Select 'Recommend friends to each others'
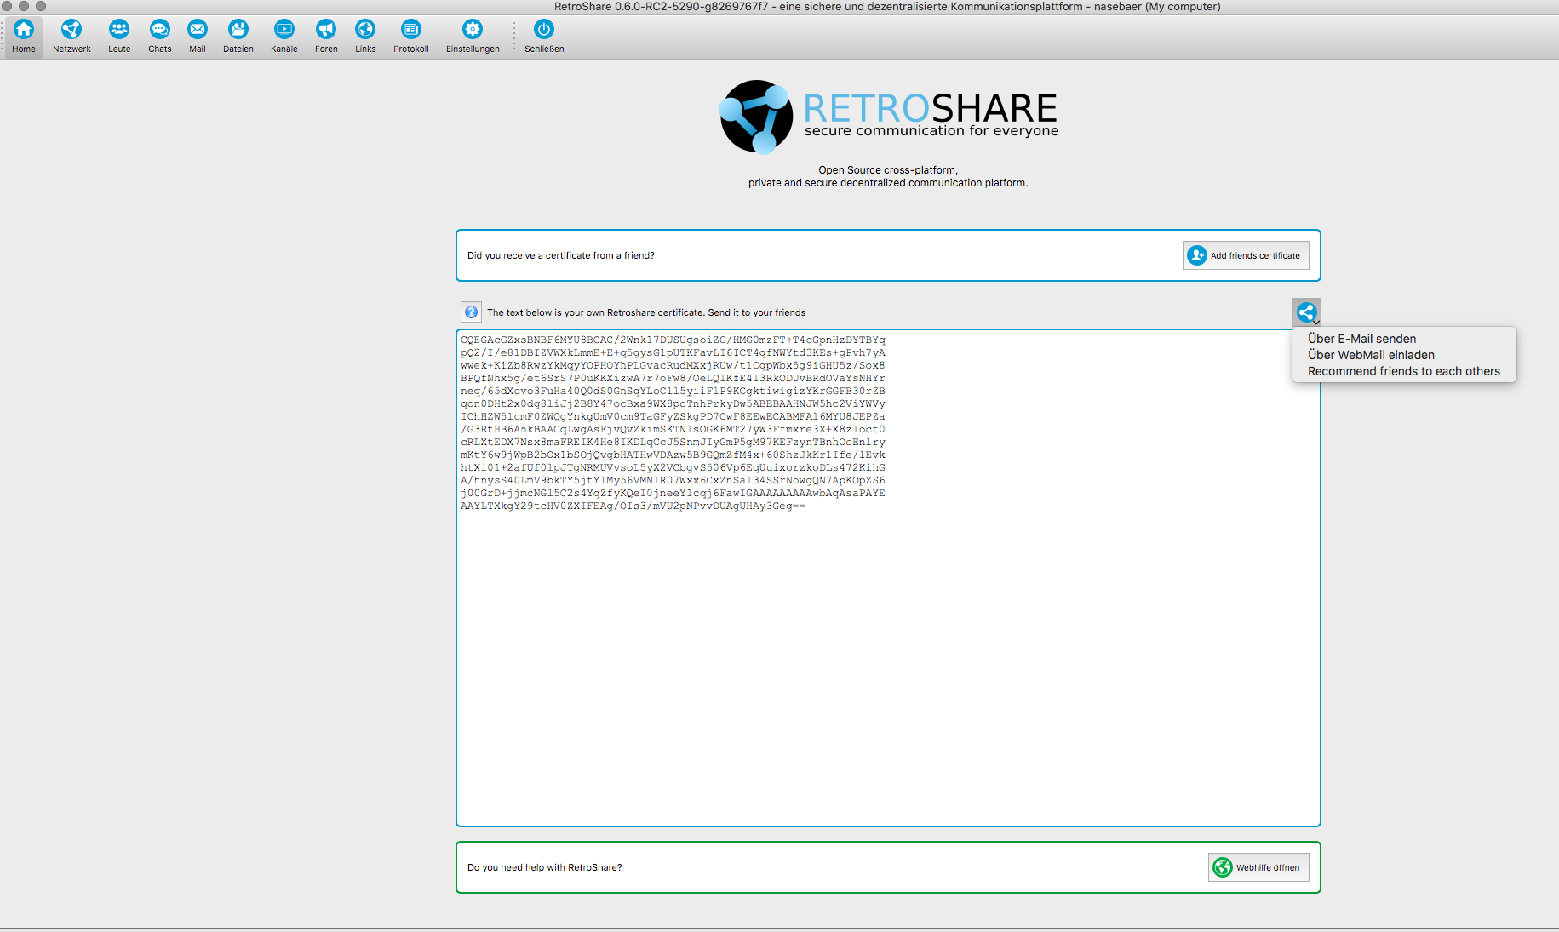The height and width of the screenshot is (932, 1559). [x=1403, y=371]
